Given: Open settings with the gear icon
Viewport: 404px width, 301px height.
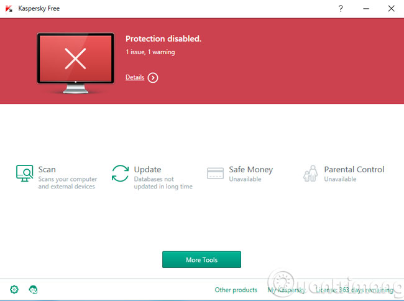Looking at the screenshot, I should coord(14,289).
